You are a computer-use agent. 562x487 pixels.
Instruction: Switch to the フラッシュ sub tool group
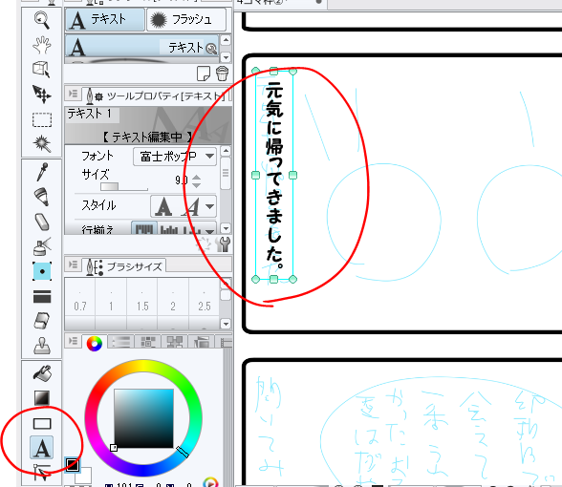186,20
